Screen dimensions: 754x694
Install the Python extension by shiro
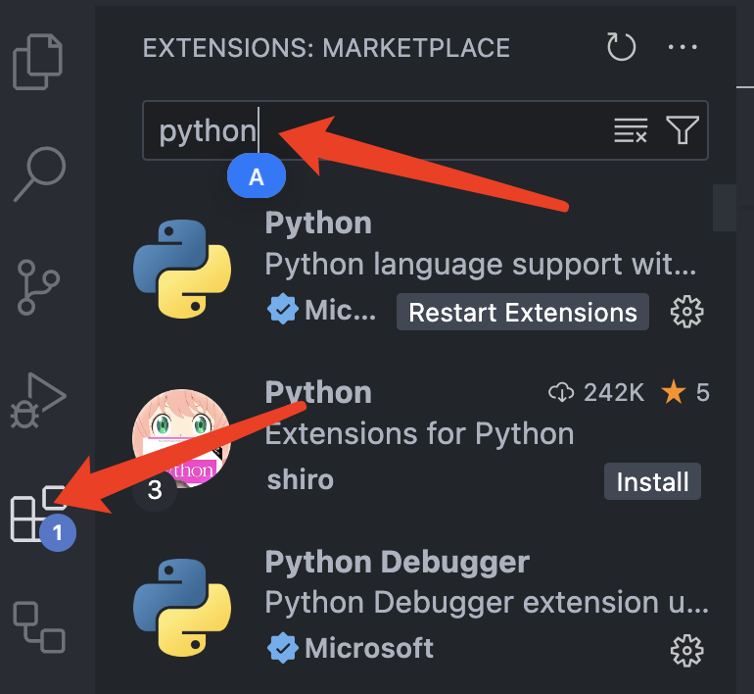[x=652, y=481]
